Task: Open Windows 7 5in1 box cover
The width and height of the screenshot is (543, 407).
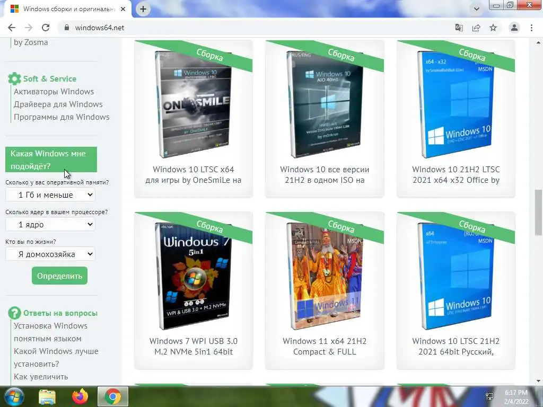Action: (x=193, y=276)
